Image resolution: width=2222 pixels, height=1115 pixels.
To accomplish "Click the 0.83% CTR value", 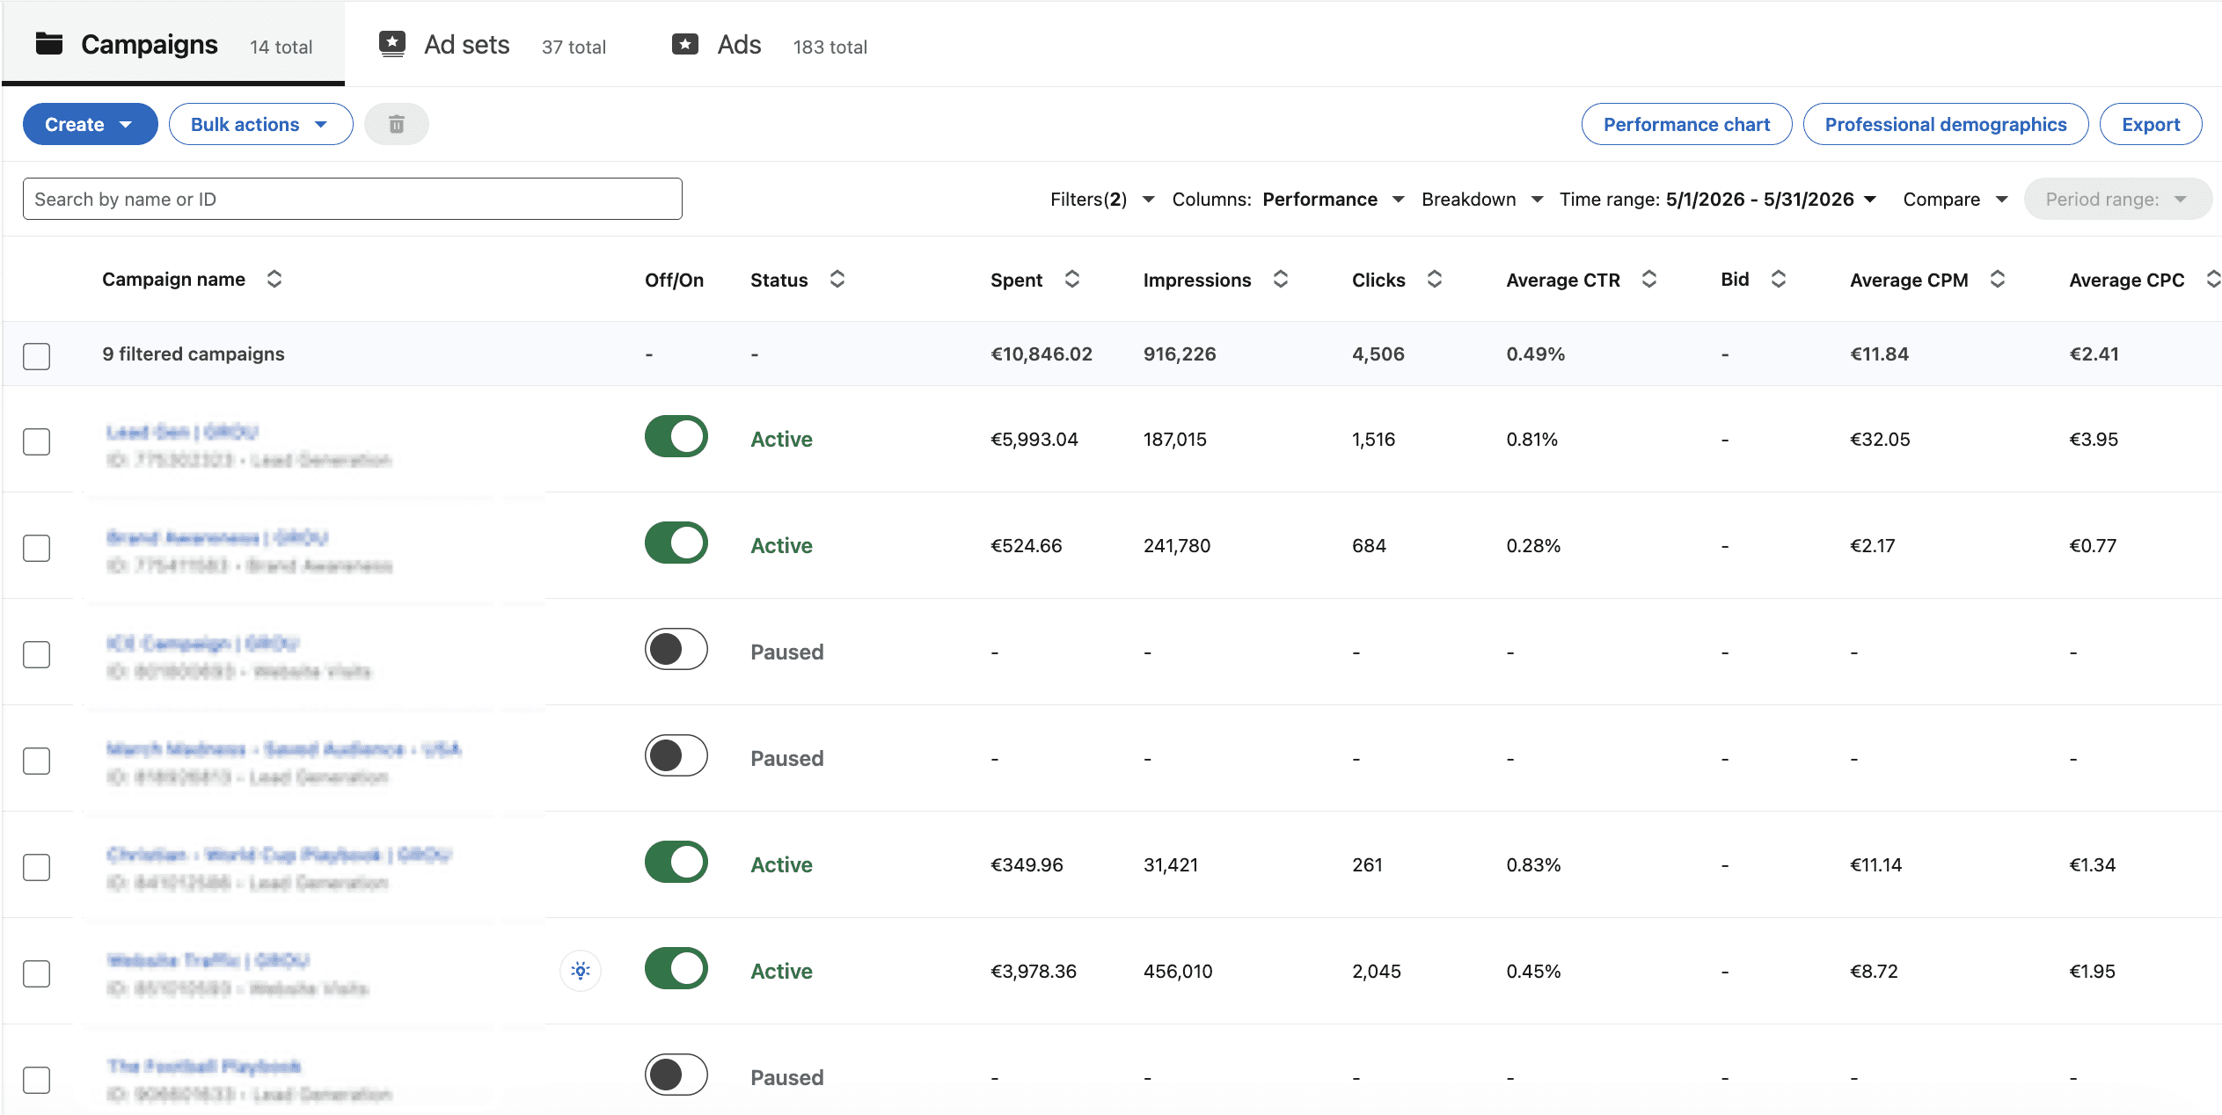I will click(x=1534, y=864).
